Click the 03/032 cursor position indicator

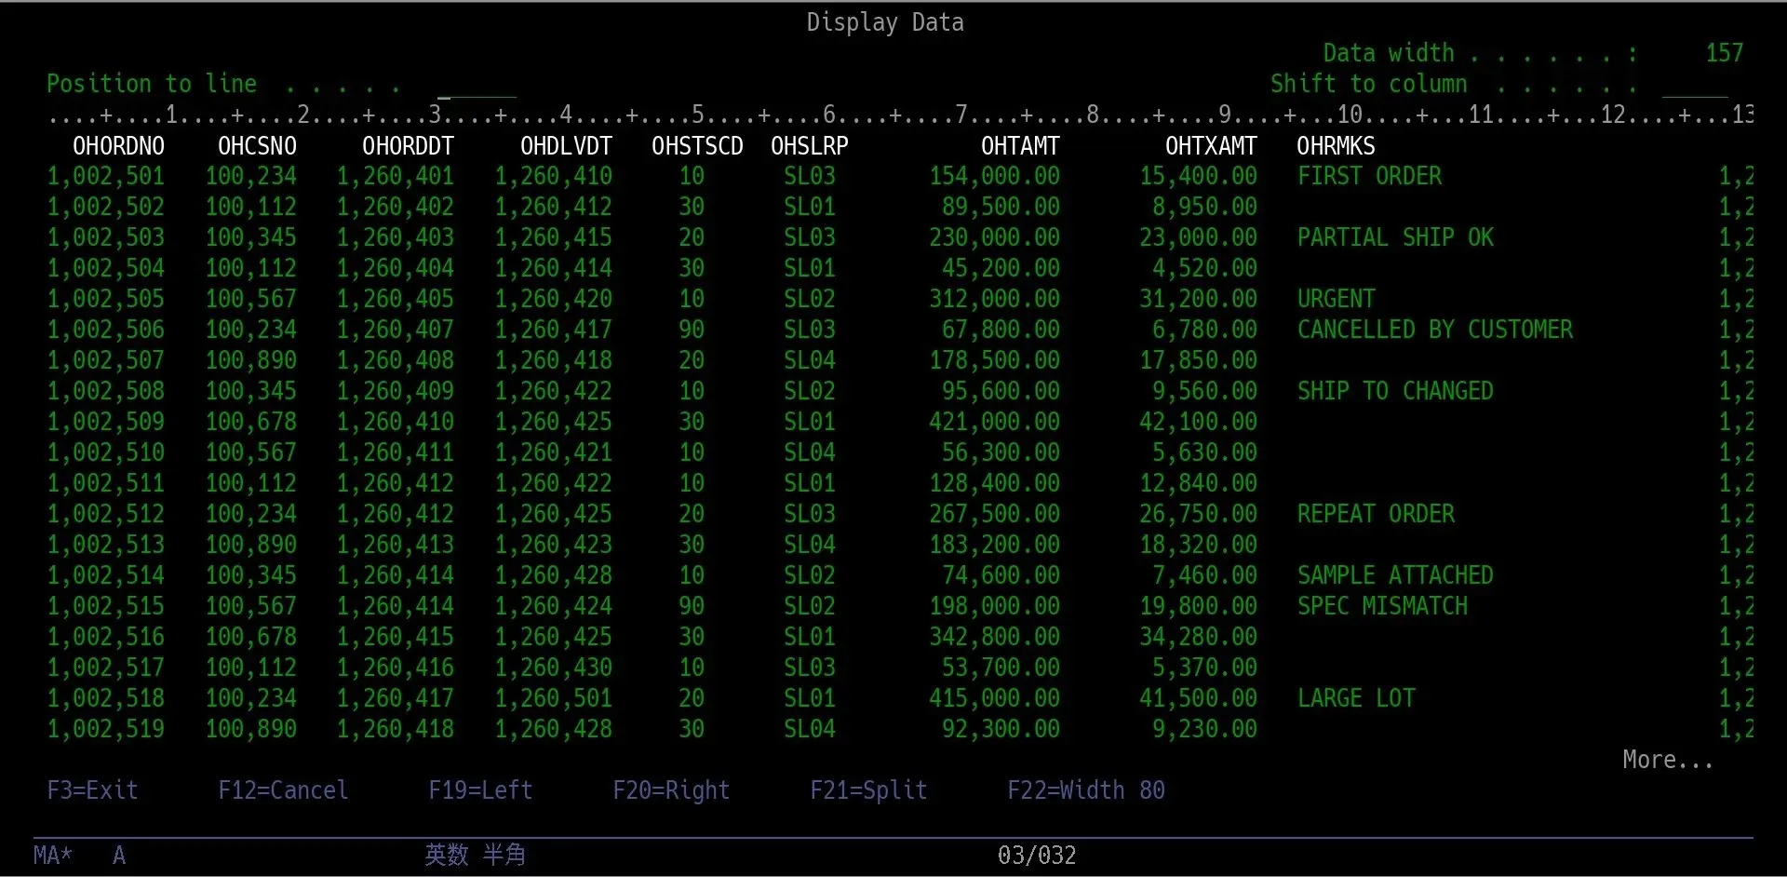[1036, 855]
